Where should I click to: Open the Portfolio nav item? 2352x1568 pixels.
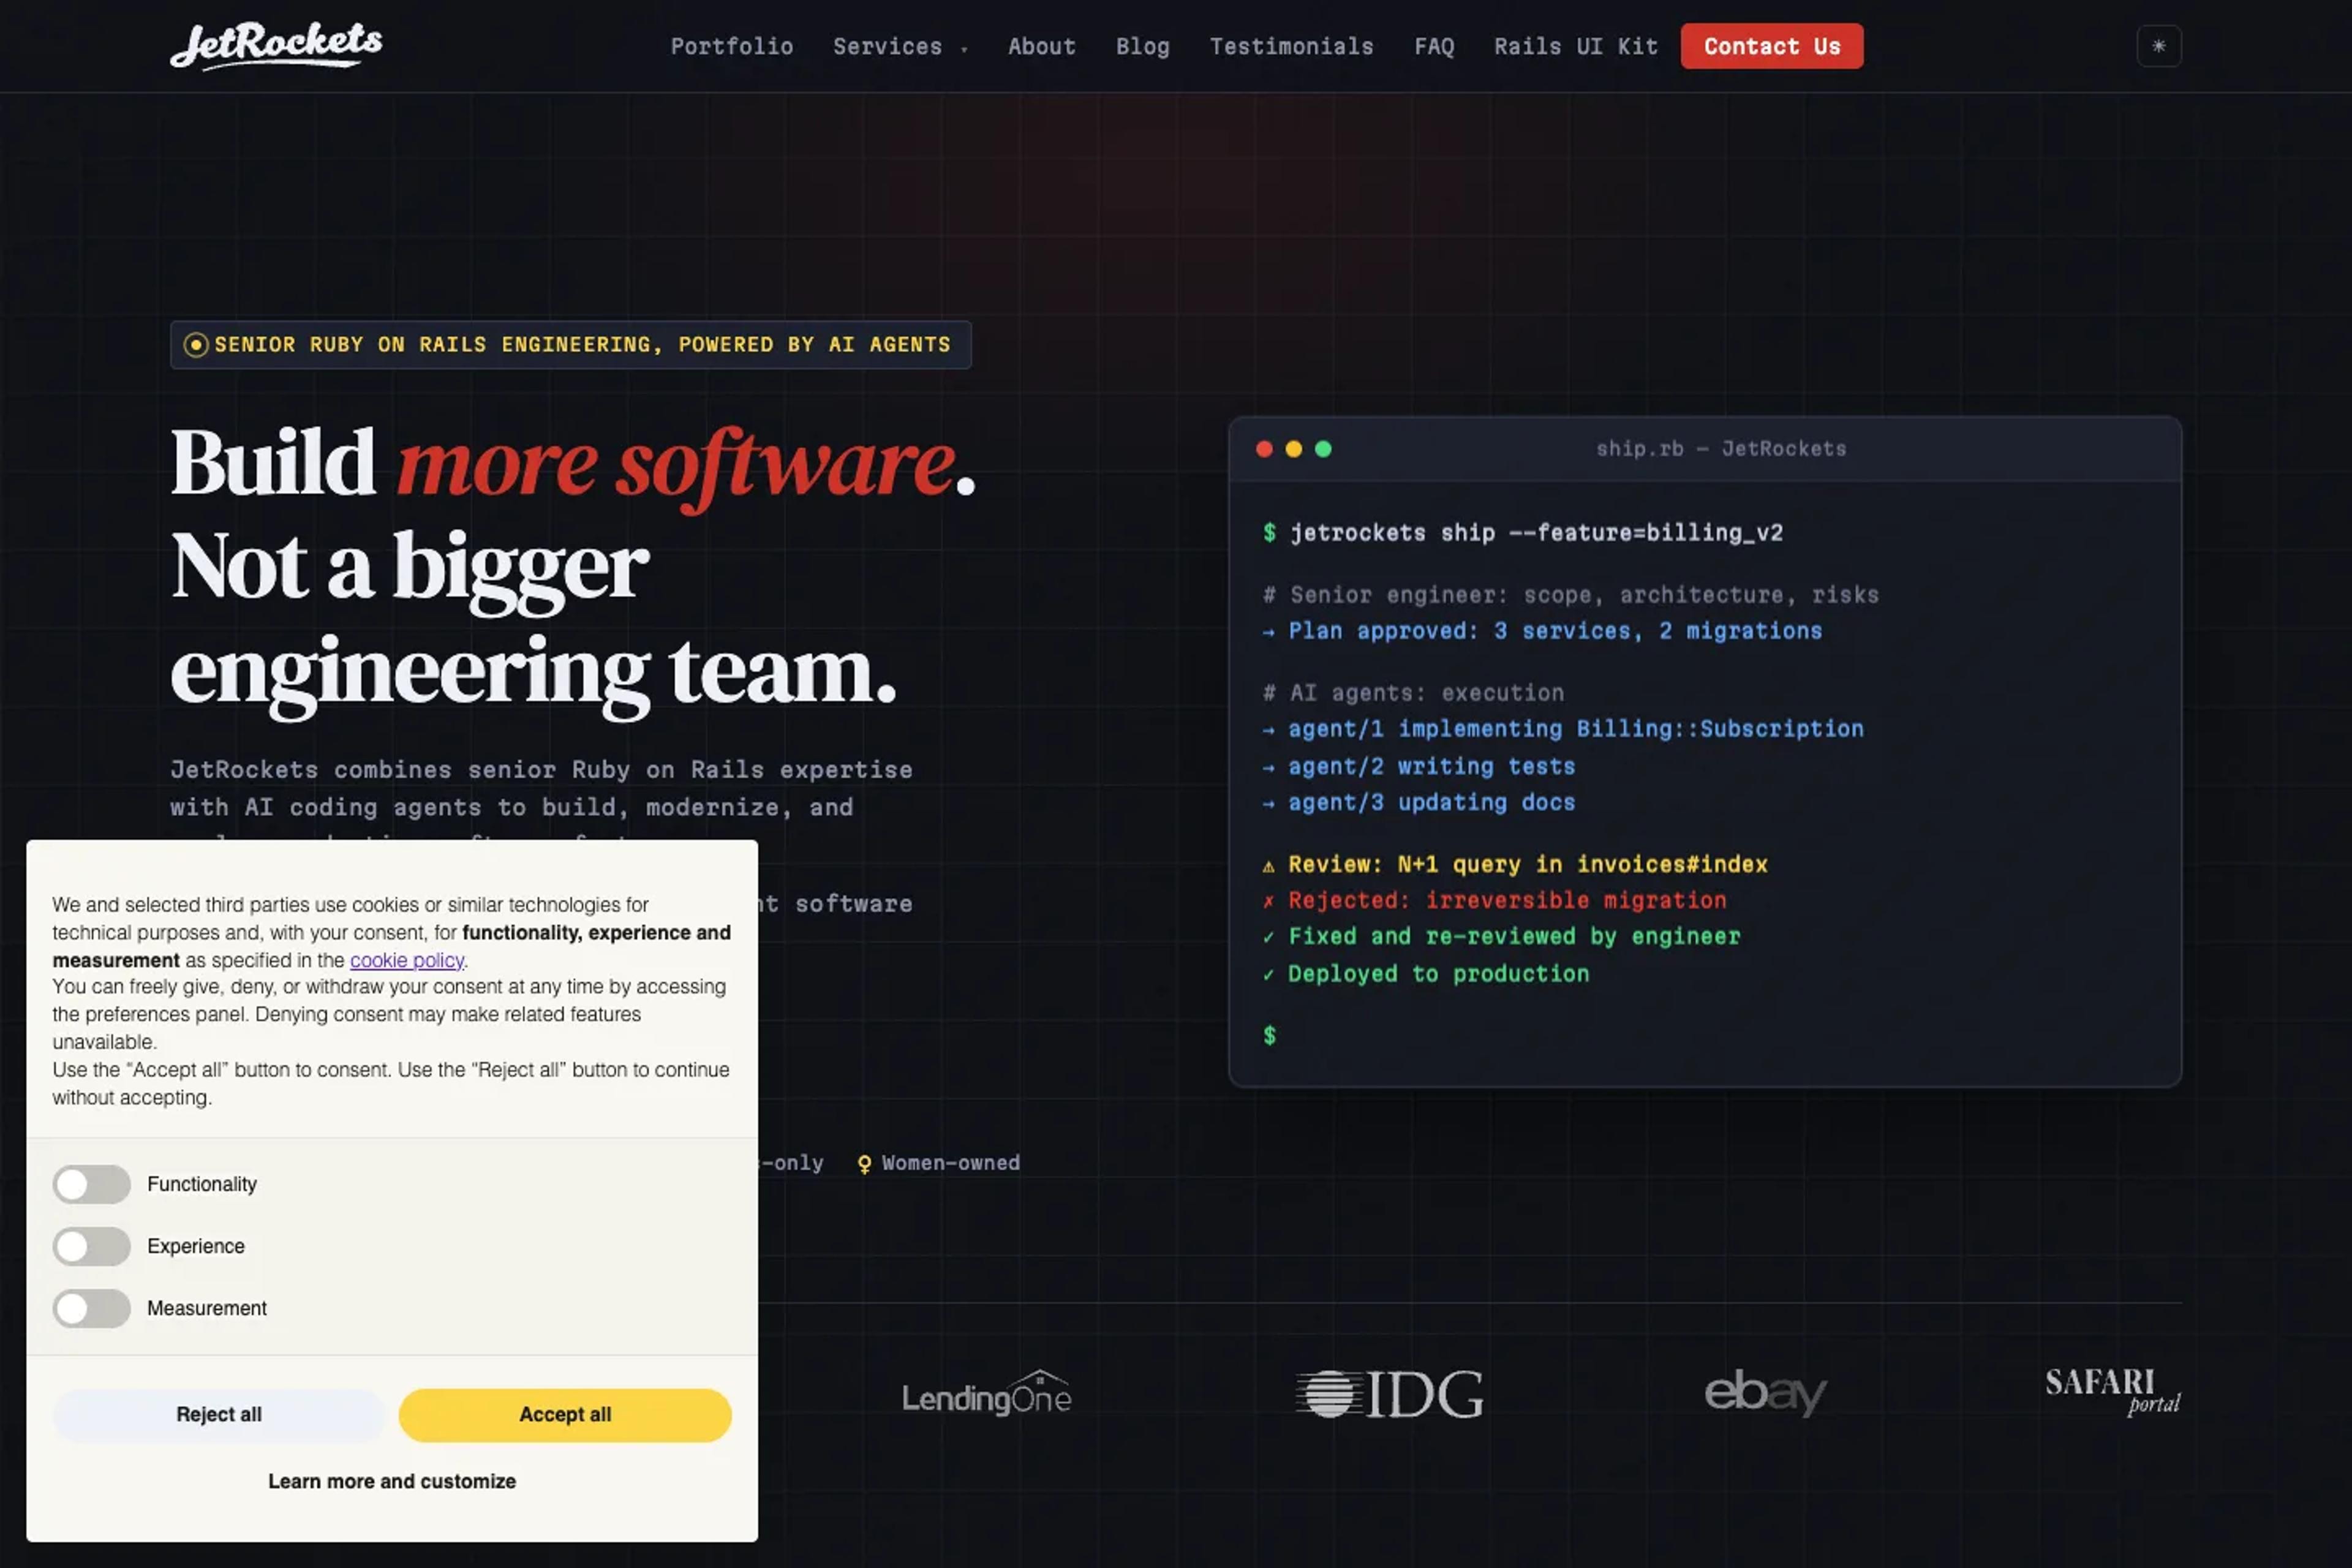731,46
